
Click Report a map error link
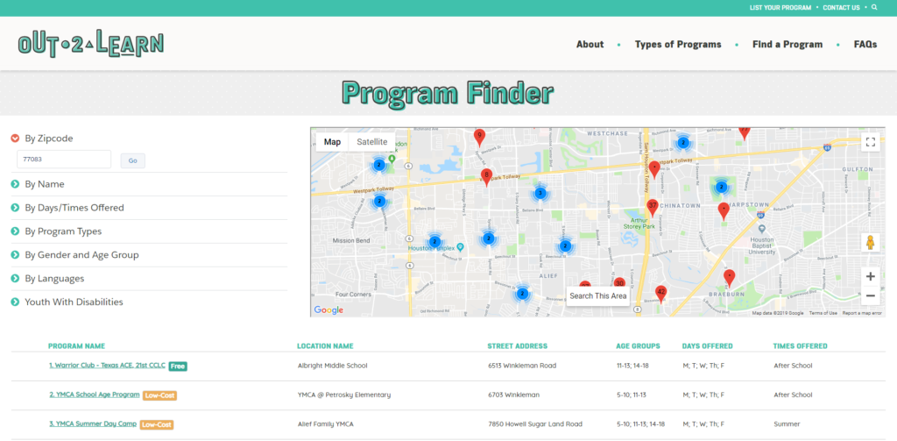[x=862, y=313]
